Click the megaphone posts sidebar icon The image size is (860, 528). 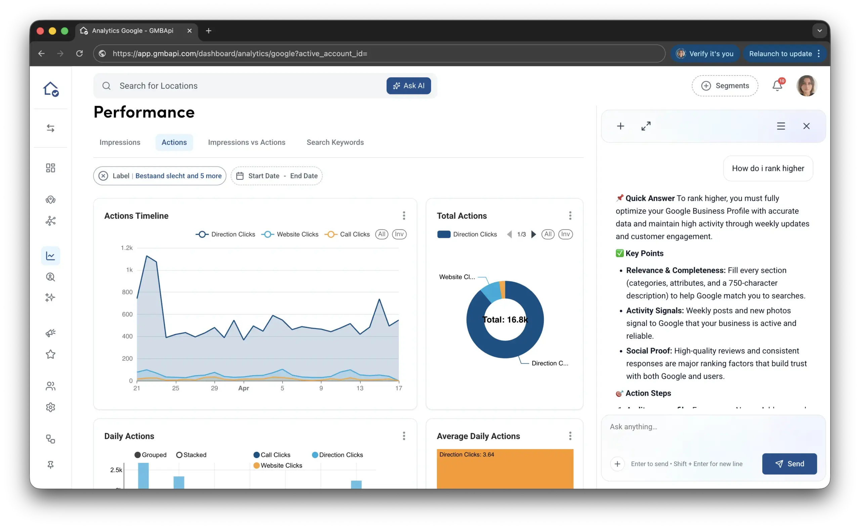(x=51, y=333)
